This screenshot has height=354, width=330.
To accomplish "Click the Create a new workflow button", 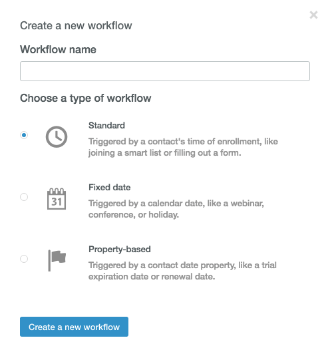I will tap(74, 327).
